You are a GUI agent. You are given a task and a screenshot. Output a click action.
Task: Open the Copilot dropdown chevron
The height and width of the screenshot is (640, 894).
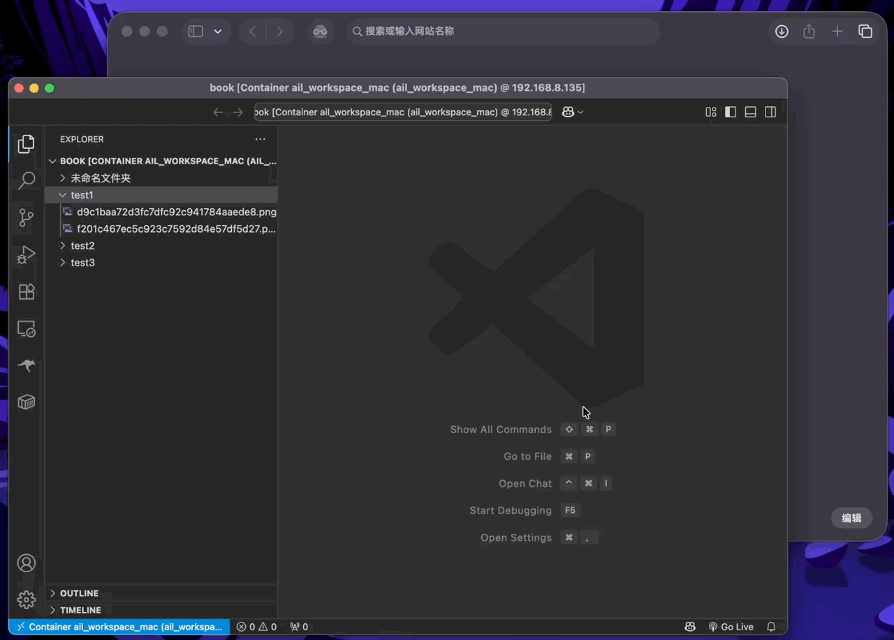[580, 112]
